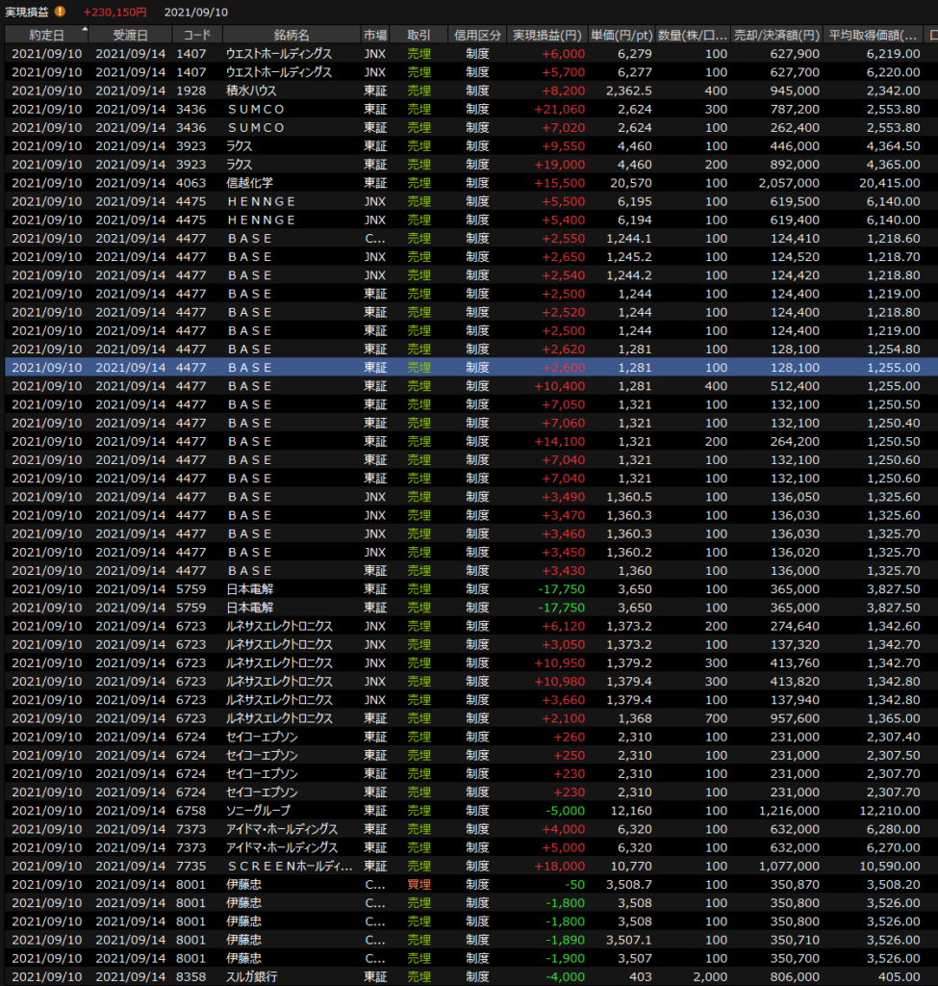This screenshot has height=986, width=938.
Task: Click the 取引 column header
Action: click(x=418, y=35)
